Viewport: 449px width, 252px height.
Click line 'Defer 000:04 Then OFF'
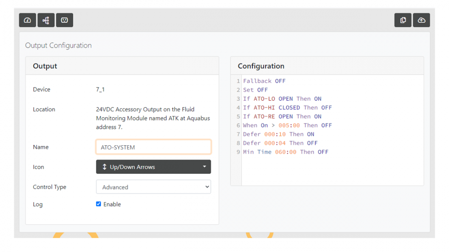point(280,143)
